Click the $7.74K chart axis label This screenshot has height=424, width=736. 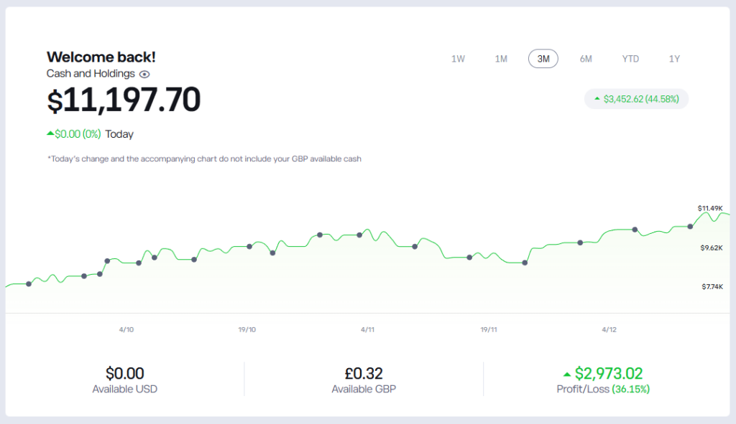click(712, 287)
